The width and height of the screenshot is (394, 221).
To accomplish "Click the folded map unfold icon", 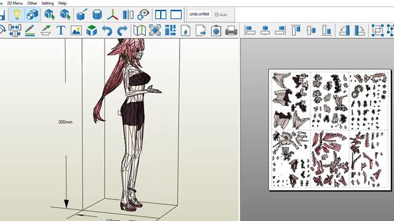I will click(x=140, y=31).
